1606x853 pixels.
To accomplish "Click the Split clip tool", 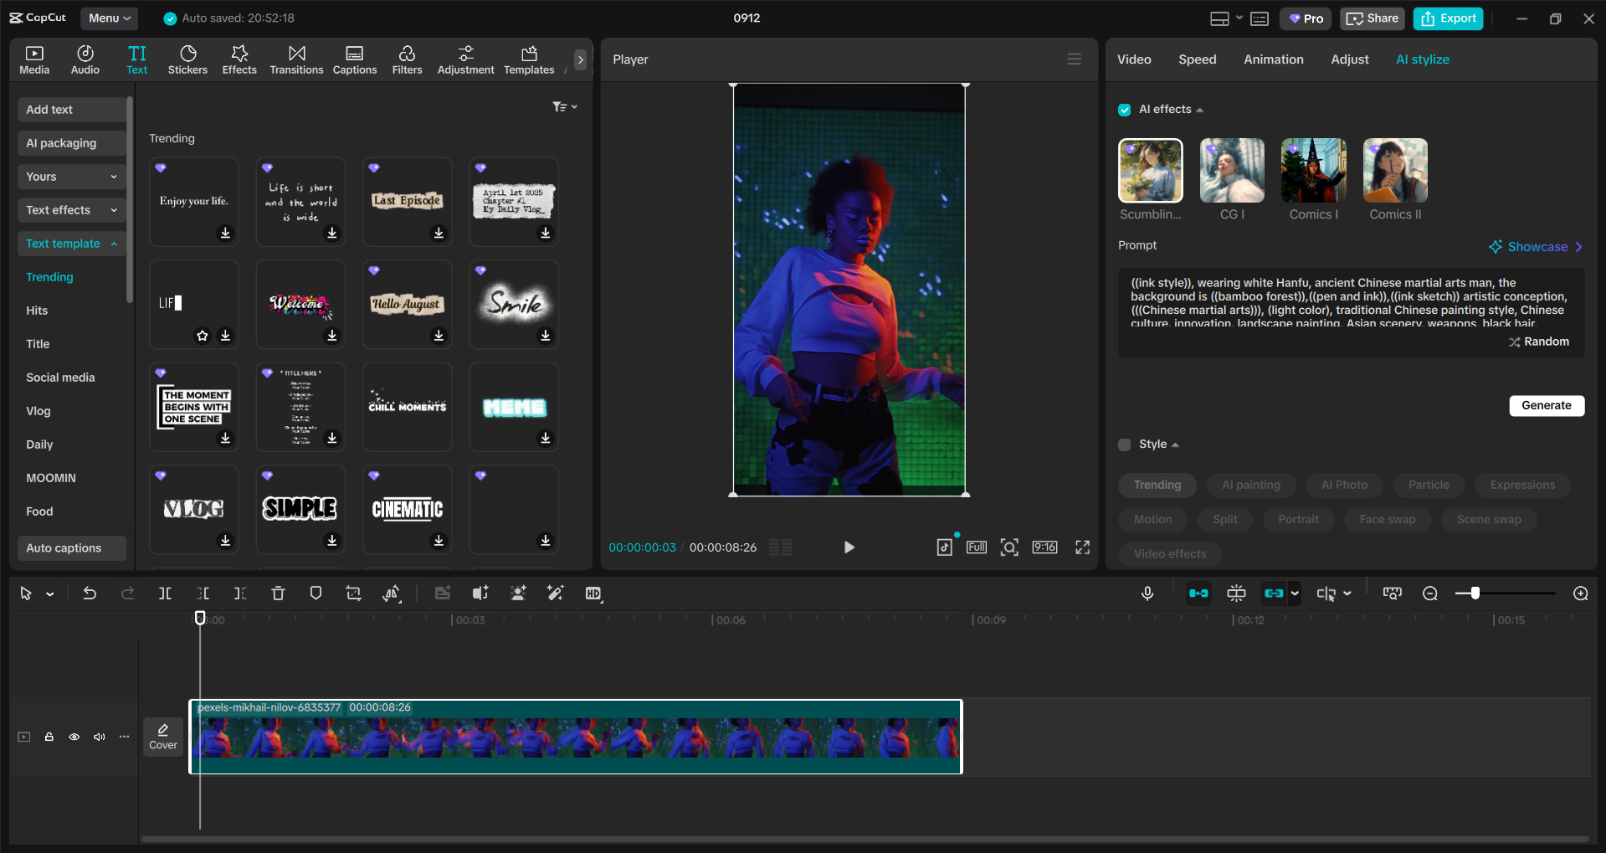I will (x=165, y=594).
